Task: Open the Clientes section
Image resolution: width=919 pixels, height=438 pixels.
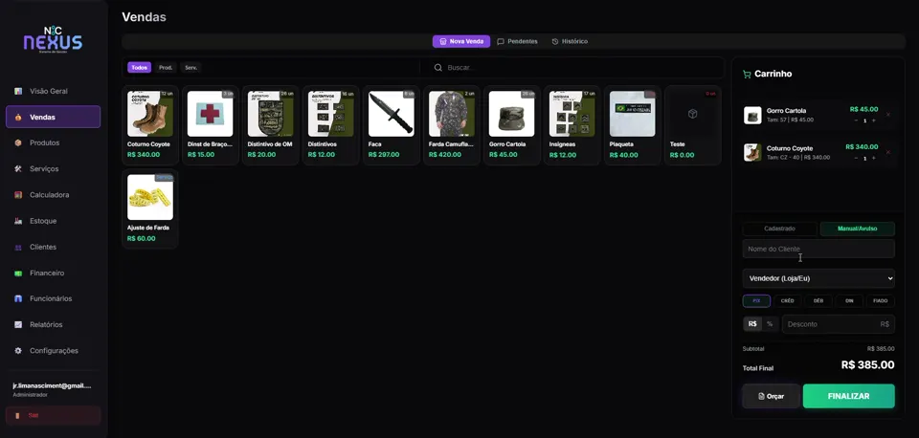Action: [x=53, y=247]
